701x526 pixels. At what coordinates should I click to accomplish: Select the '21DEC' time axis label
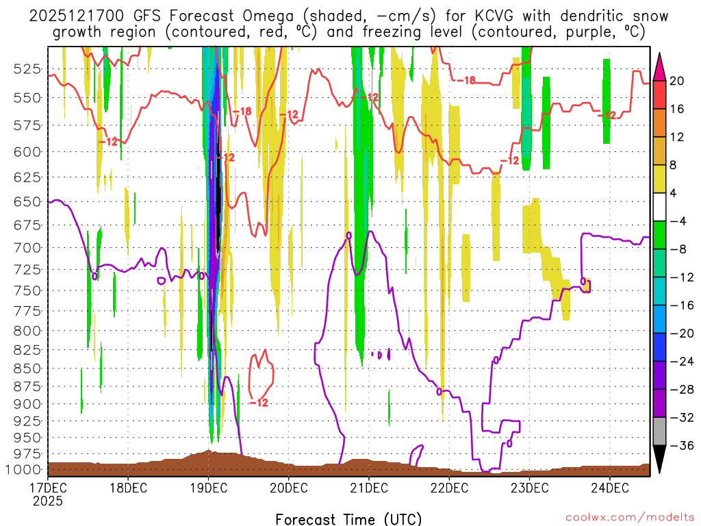369,488
